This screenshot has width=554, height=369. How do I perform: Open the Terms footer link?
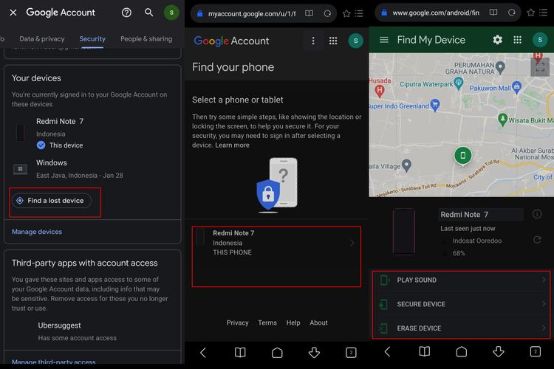coord(267,323)
